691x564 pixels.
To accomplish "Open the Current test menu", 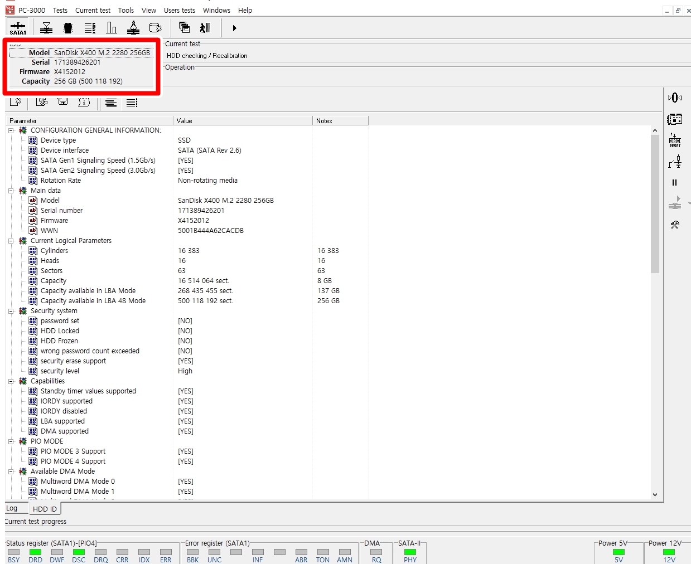I will pyautogui.click(x=93, y=10).
